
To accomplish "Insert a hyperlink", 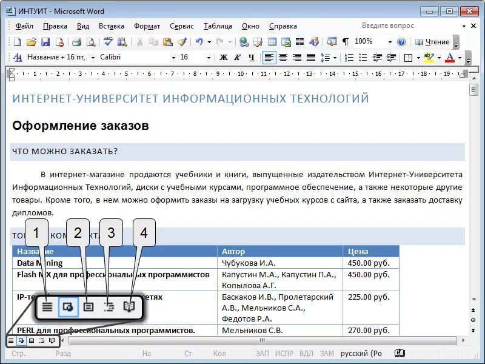I will [x=244, y=42].
